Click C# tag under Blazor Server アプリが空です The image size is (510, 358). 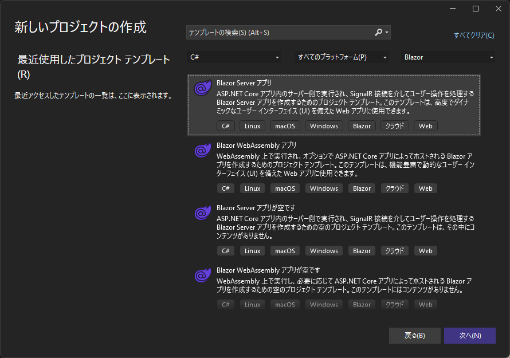[x=226, y=251]
